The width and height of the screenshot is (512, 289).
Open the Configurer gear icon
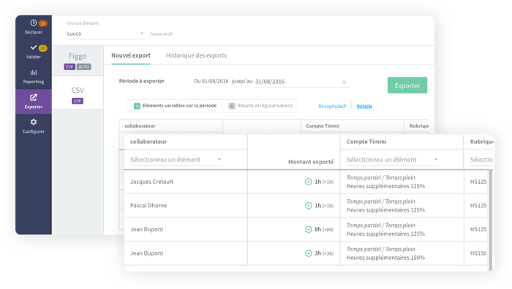[x=34, y=122]
